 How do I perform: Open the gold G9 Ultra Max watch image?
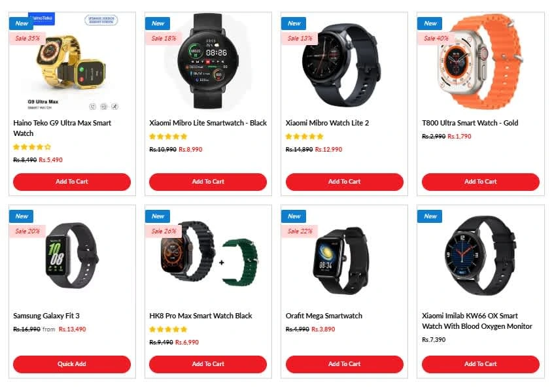pyautogui.click(x=72, y=62)
